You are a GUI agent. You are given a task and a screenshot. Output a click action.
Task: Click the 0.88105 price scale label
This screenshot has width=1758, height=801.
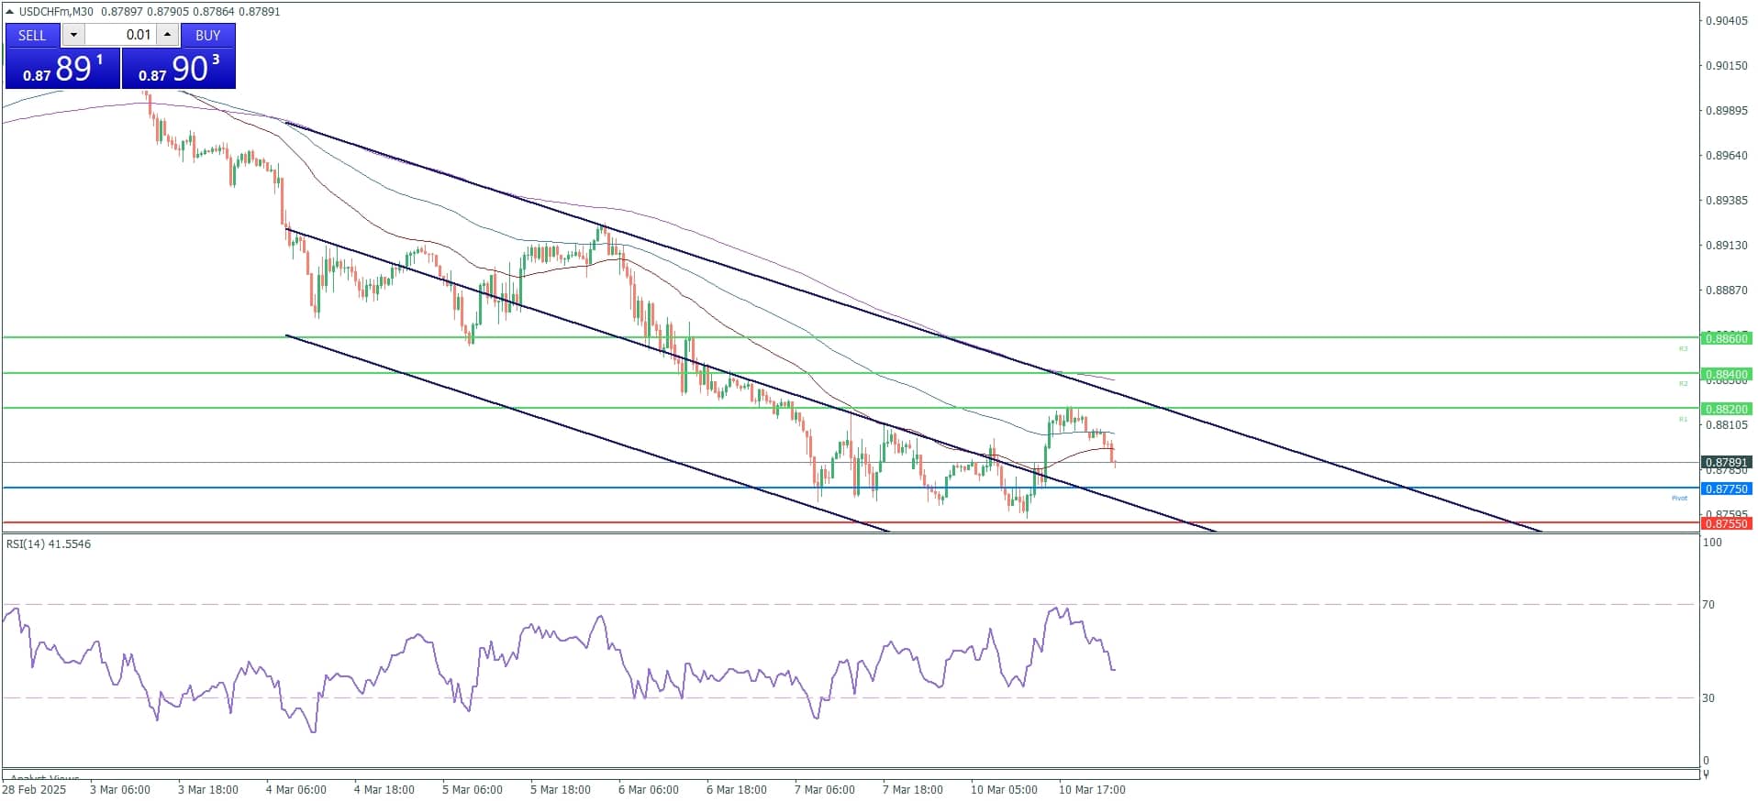(x=1726, y=424)
